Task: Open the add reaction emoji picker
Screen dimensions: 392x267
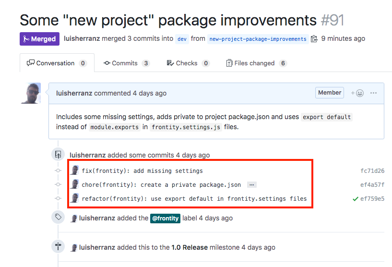Action: pyautogui.click(x=357, y=93)
